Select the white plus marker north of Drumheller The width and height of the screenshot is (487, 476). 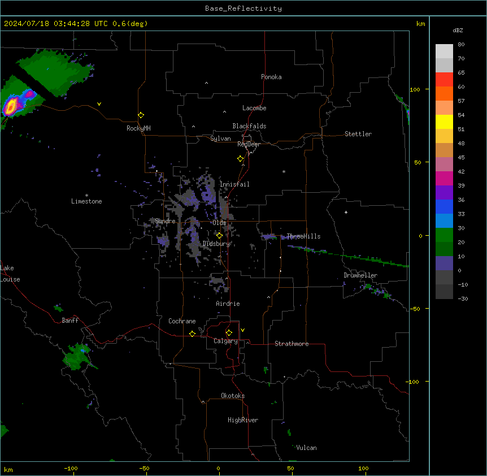tap(346, 212)
